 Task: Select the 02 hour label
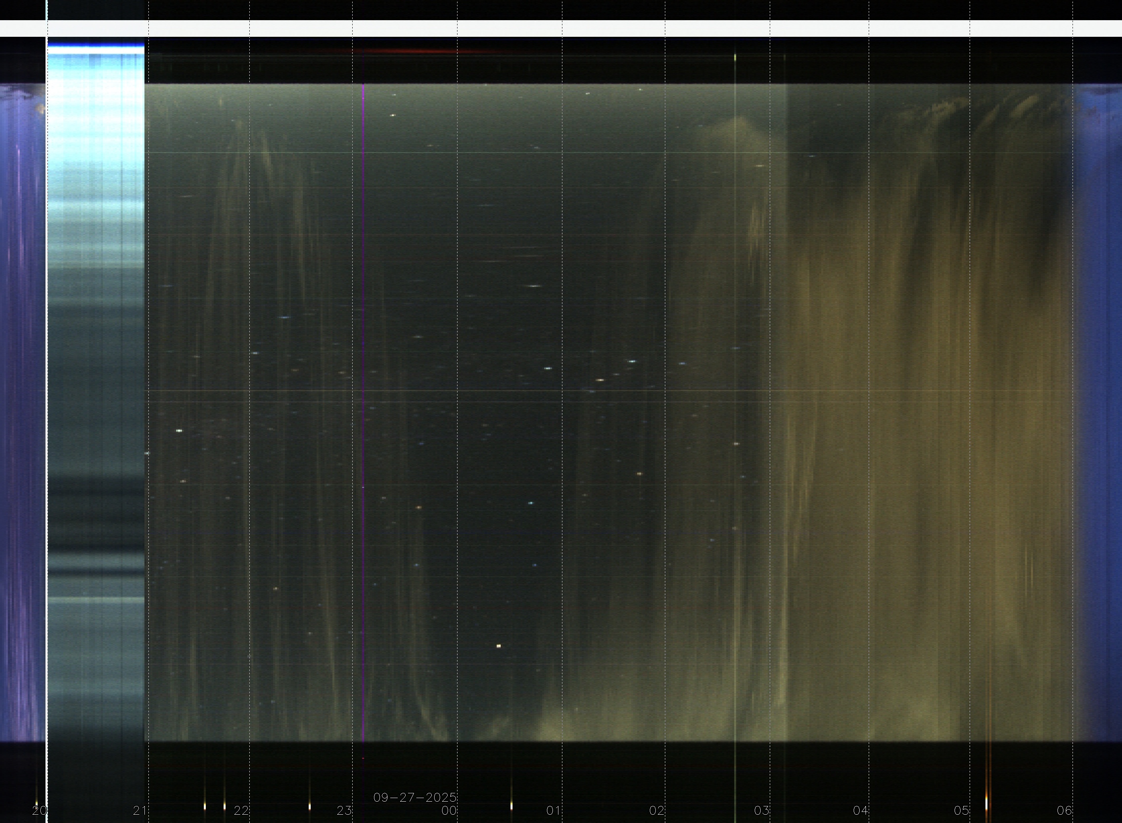point(657,811)
